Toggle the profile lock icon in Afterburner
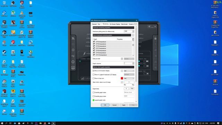222x125 pixels. (155, 38)
